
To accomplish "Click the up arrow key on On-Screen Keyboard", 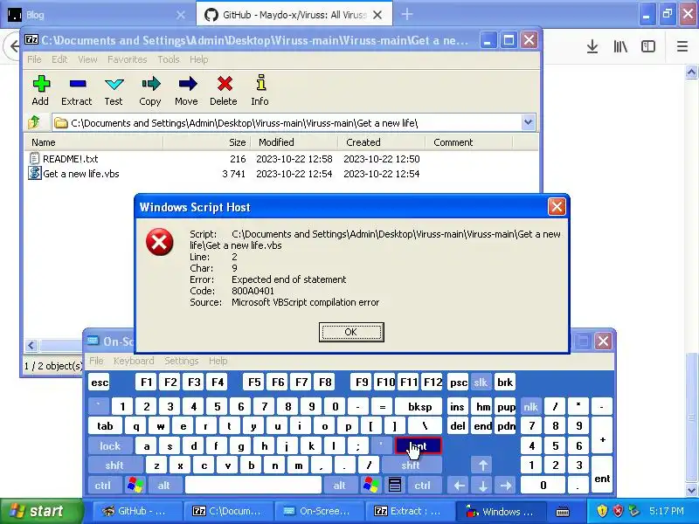I will tap(482, 465).
